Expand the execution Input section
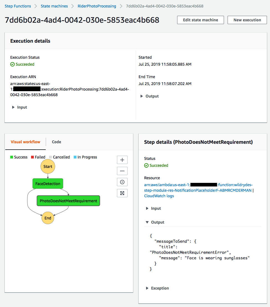This screenshot has height=307, width=270. pos(20,107)
